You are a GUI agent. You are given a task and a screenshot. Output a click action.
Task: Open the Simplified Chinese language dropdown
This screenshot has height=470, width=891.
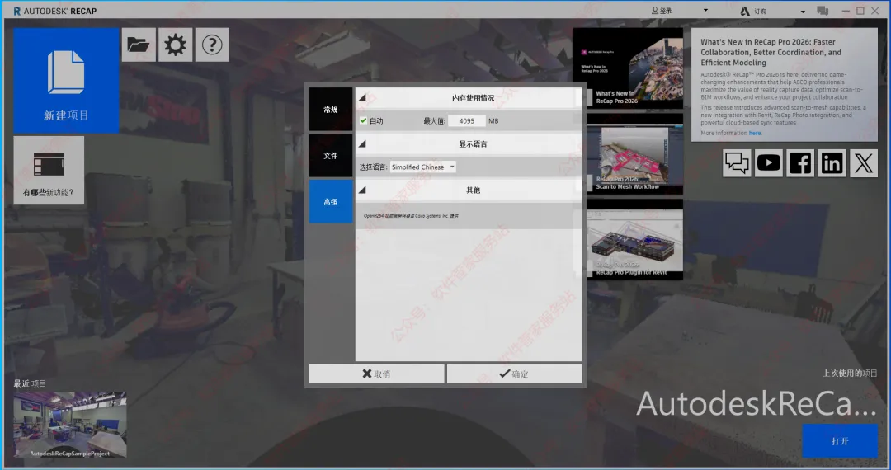pos(422,167)
